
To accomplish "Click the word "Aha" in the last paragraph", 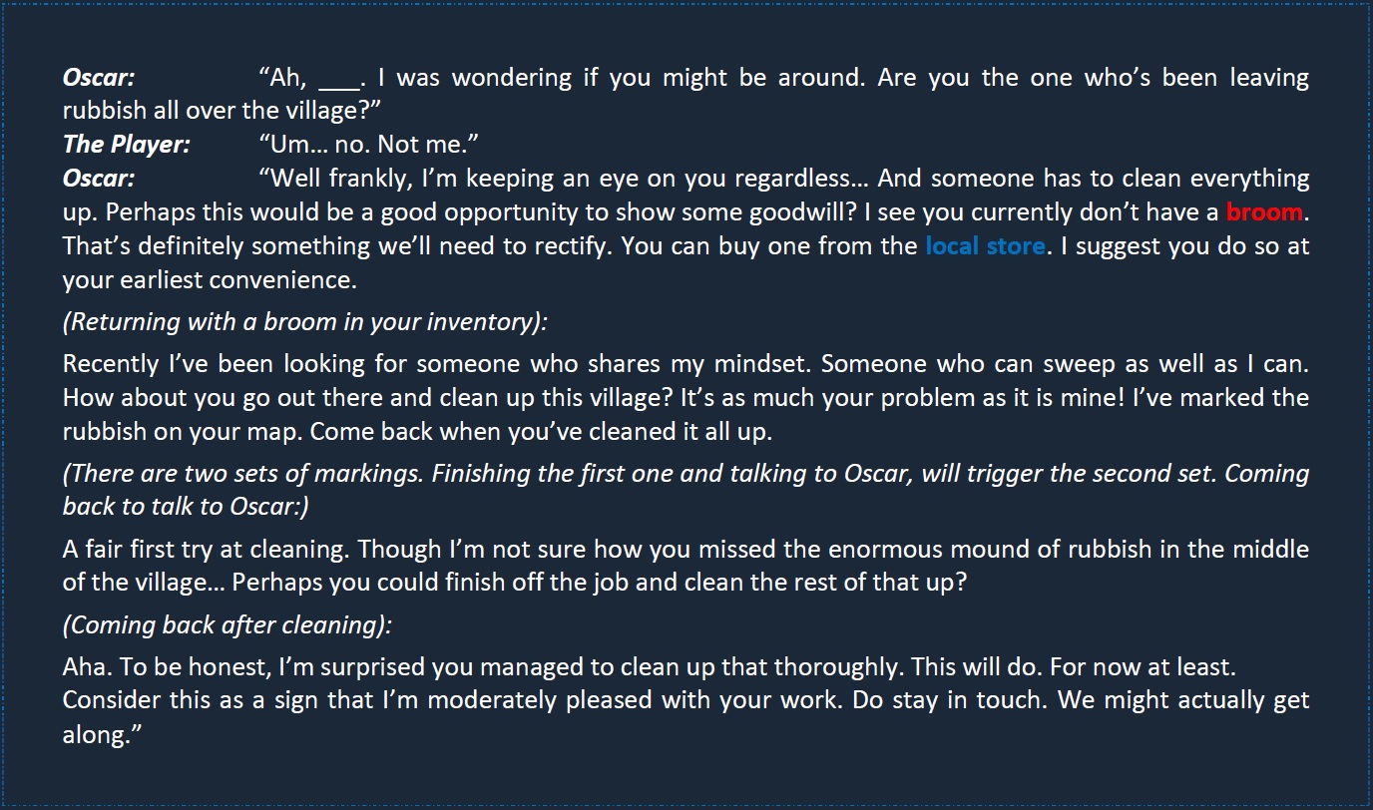I will [x=83, y=666].
